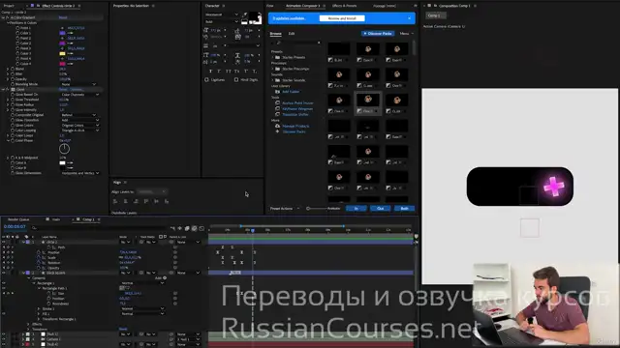Open the Glow Colors dropdown
The width and height of the screenshot is (620, 348).
click(x=80, y=125)
